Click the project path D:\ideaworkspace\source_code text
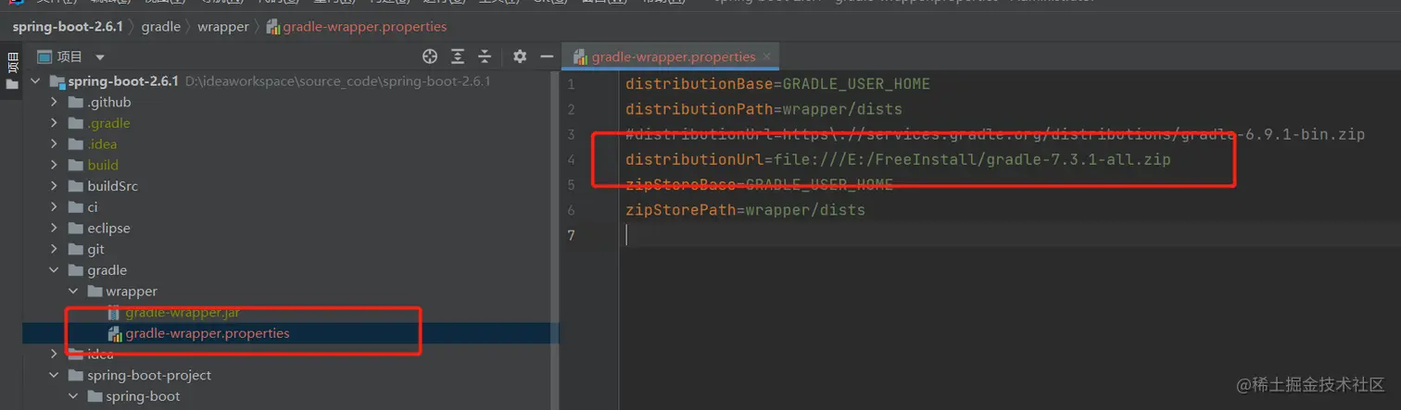This screenshot has height=410, width=1401. click(337, 81)
